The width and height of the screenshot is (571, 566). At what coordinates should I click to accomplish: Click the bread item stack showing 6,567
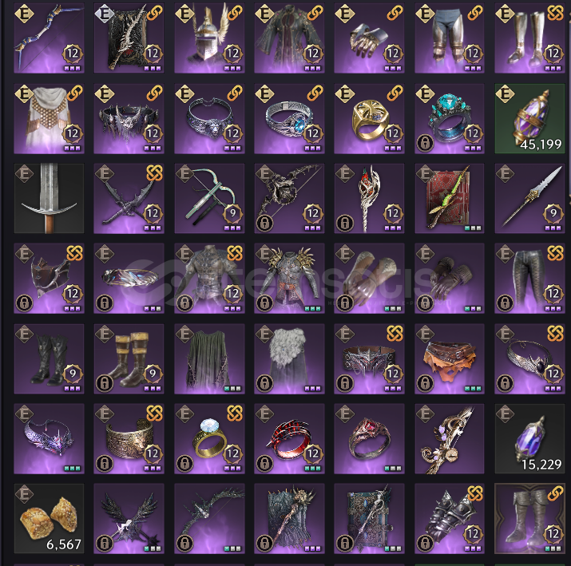click(49, 519)
